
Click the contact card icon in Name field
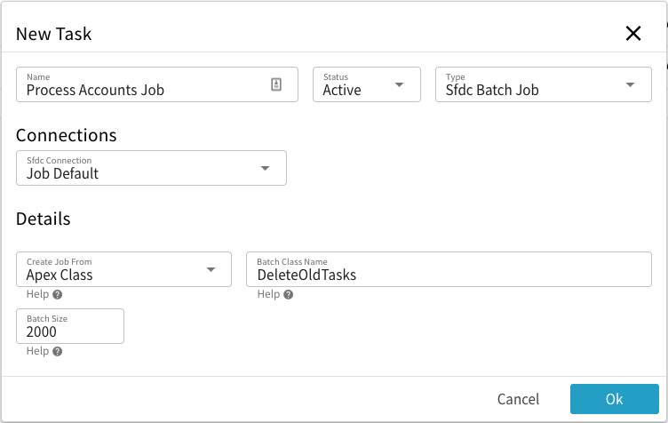[276, 85]
